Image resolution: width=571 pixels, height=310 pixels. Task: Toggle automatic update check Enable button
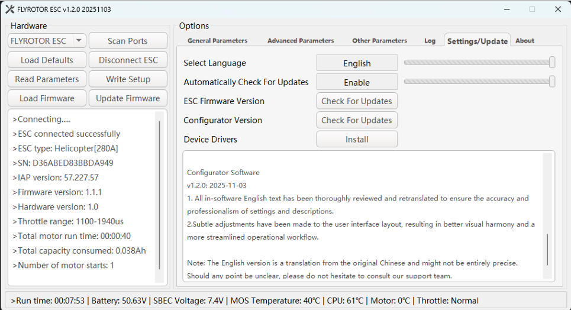click(357, 82)
